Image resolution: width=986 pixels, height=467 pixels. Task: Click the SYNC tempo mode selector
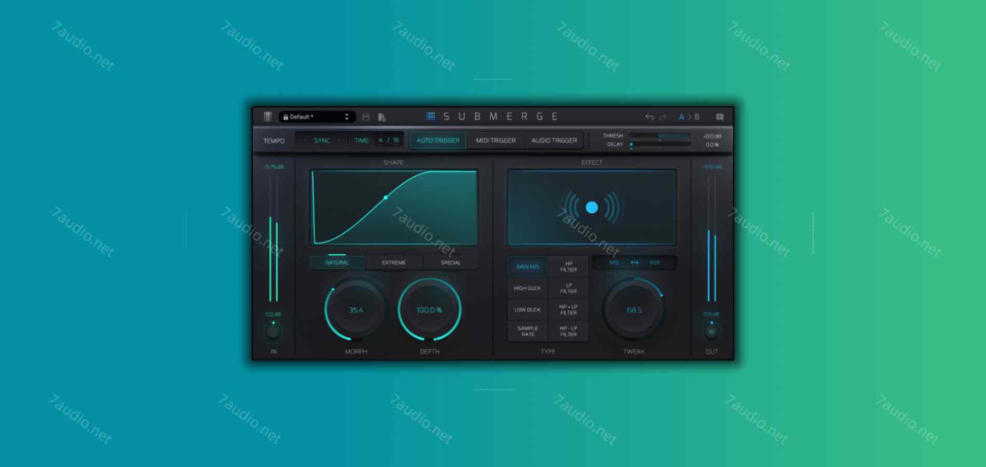(322, 141)
